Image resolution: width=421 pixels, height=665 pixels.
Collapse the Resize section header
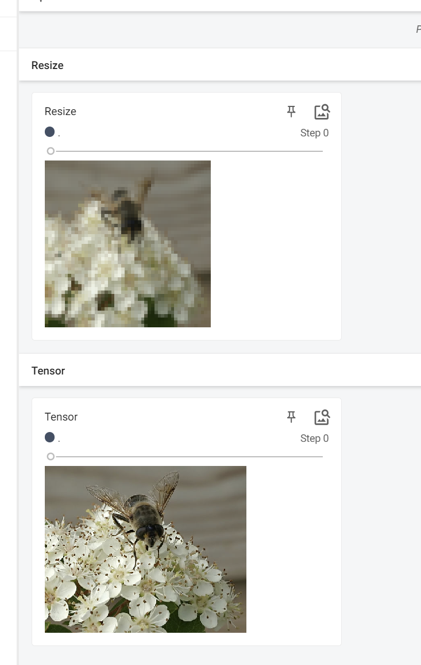(220, 65)
